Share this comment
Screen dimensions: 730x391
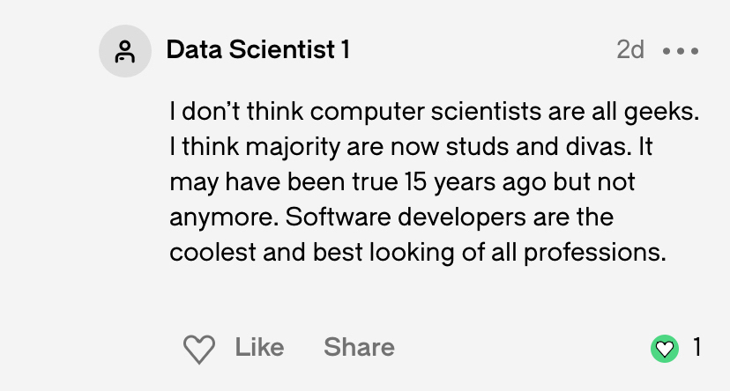[359, 347]
